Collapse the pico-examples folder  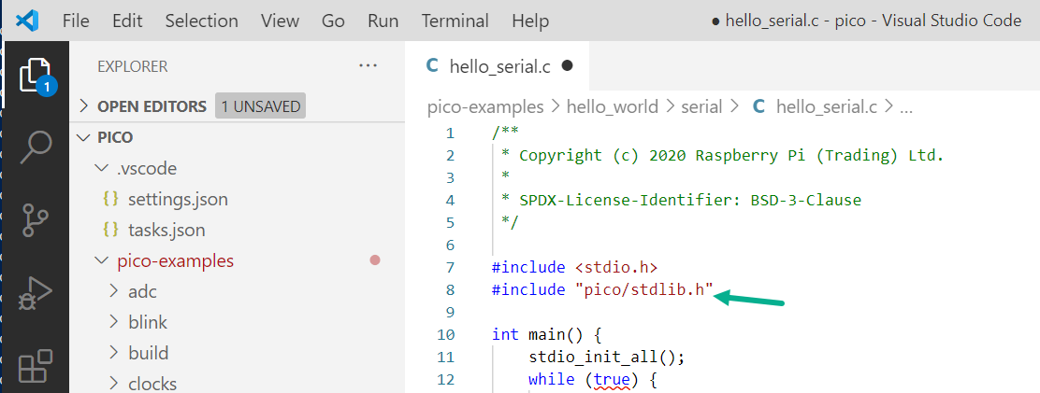[x=237, y=261]
